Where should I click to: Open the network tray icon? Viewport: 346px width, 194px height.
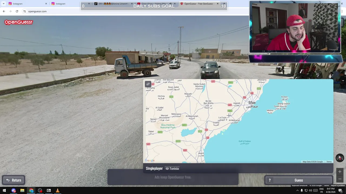[306, 190]
